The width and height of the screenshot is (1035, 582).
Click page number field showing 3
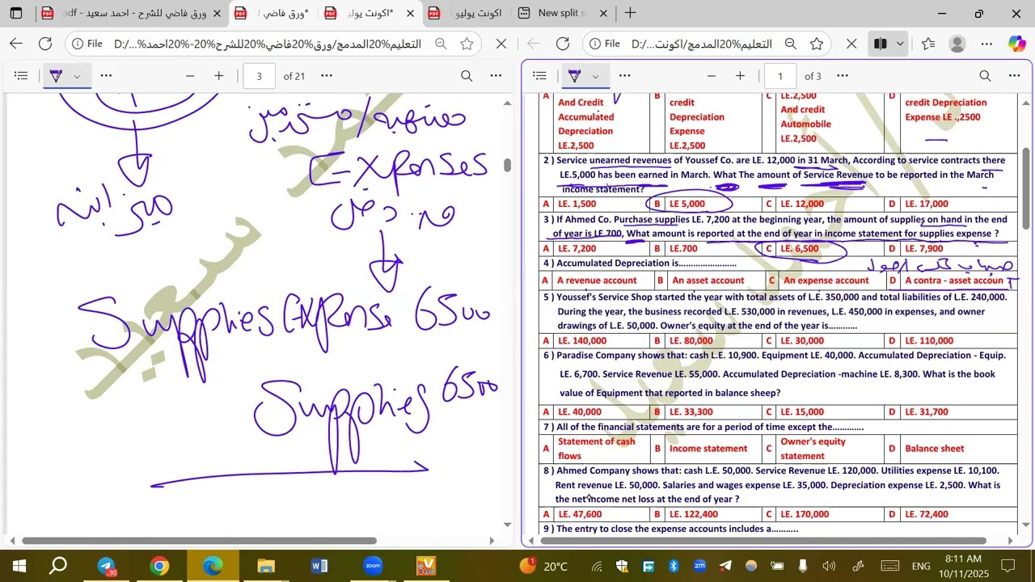tap(259, 76)
